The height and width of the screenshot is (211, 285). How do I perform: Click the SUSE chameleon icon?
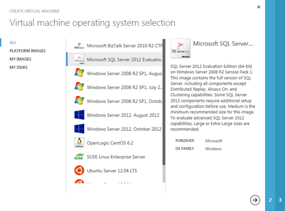tap(79, 157)
